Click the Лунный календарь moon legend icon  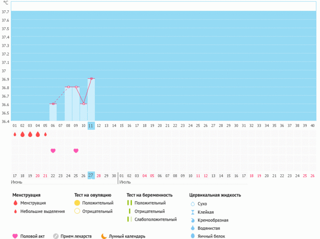[x=104, y=236]
